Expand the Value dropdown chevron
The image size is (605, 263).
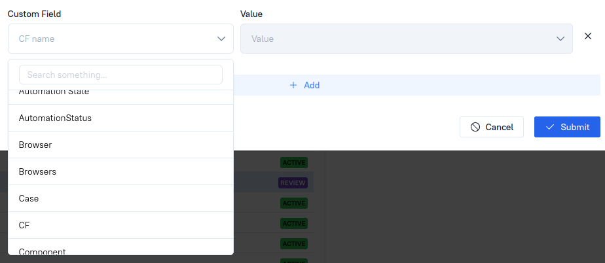(560, 39)
